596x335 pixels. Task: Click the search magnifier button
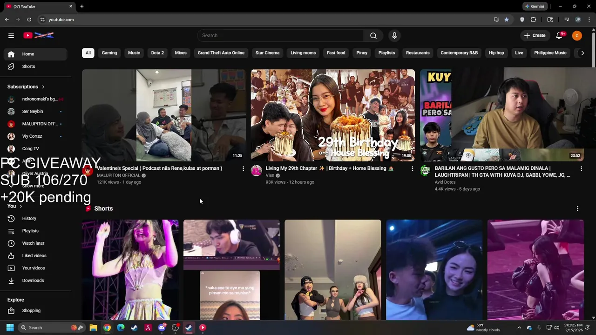pos(373,35)
